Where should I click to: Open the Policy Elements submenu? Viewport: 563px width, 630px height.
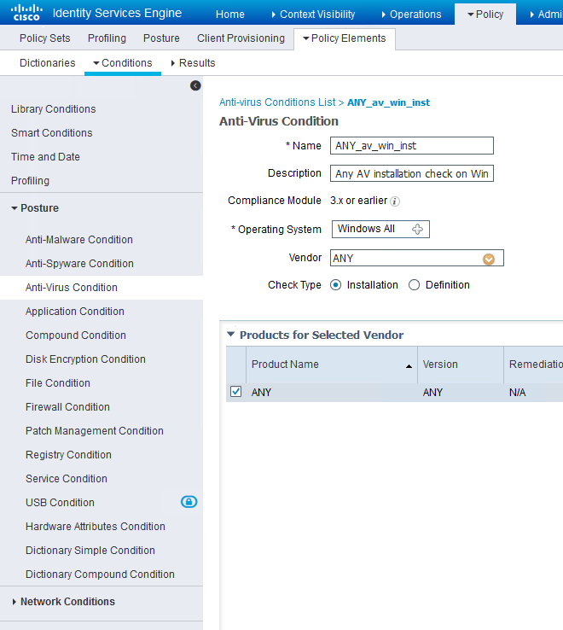tap(345, 38)
